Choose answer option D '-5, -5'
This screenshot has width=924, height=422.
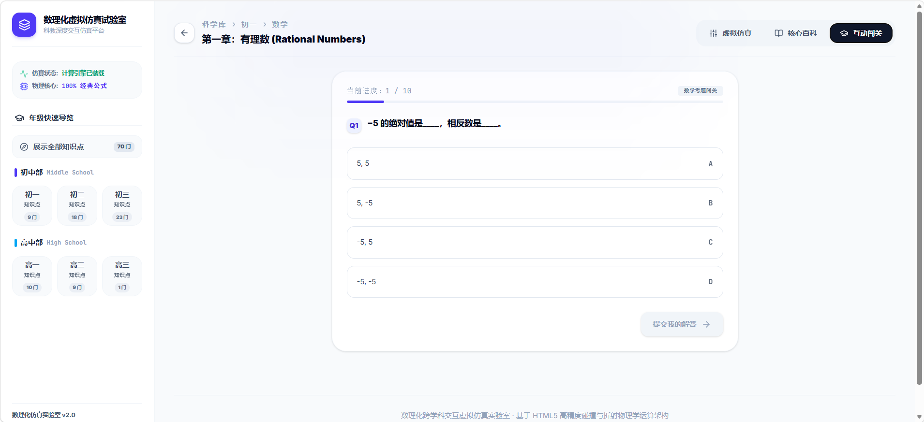coord(535,282)
